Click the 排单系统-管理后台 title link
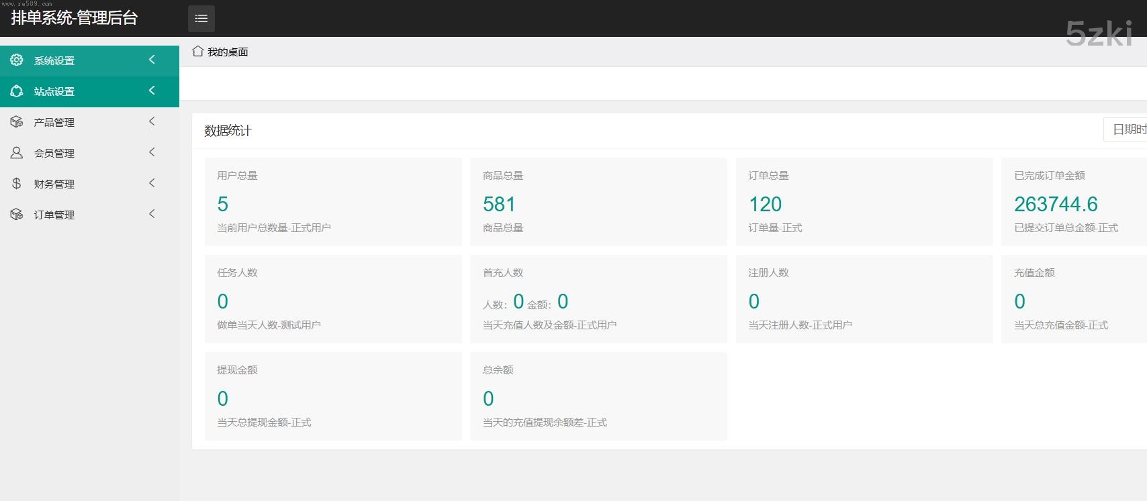 75,18
